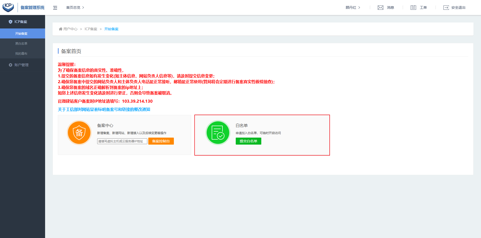Go to ICP备案 in the breadcrumb
481x238 pixels.
pos(91,29)
